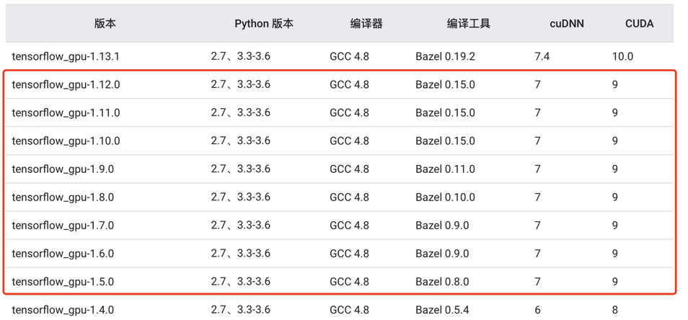
Task: Click cuDNN 7 in the 1.12.0 row
Action: [537, 84]
